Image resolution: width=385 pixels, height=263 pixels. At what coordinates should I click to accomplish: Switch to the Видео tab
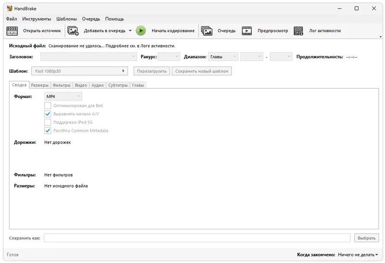tap(81, 85)
